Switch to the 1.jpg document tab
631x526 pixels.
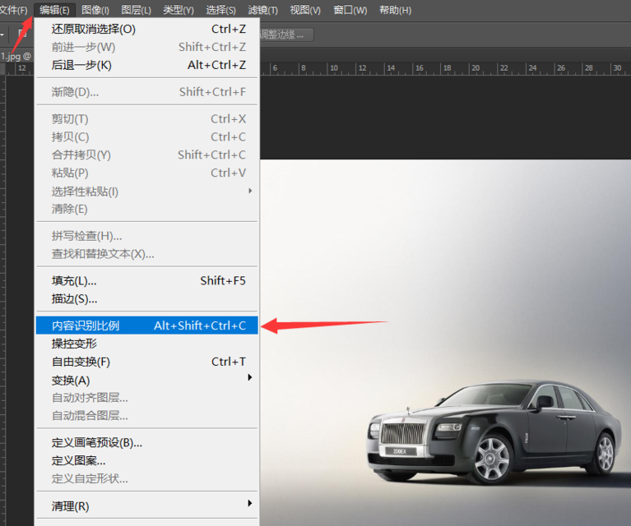[x=16, y=56]
